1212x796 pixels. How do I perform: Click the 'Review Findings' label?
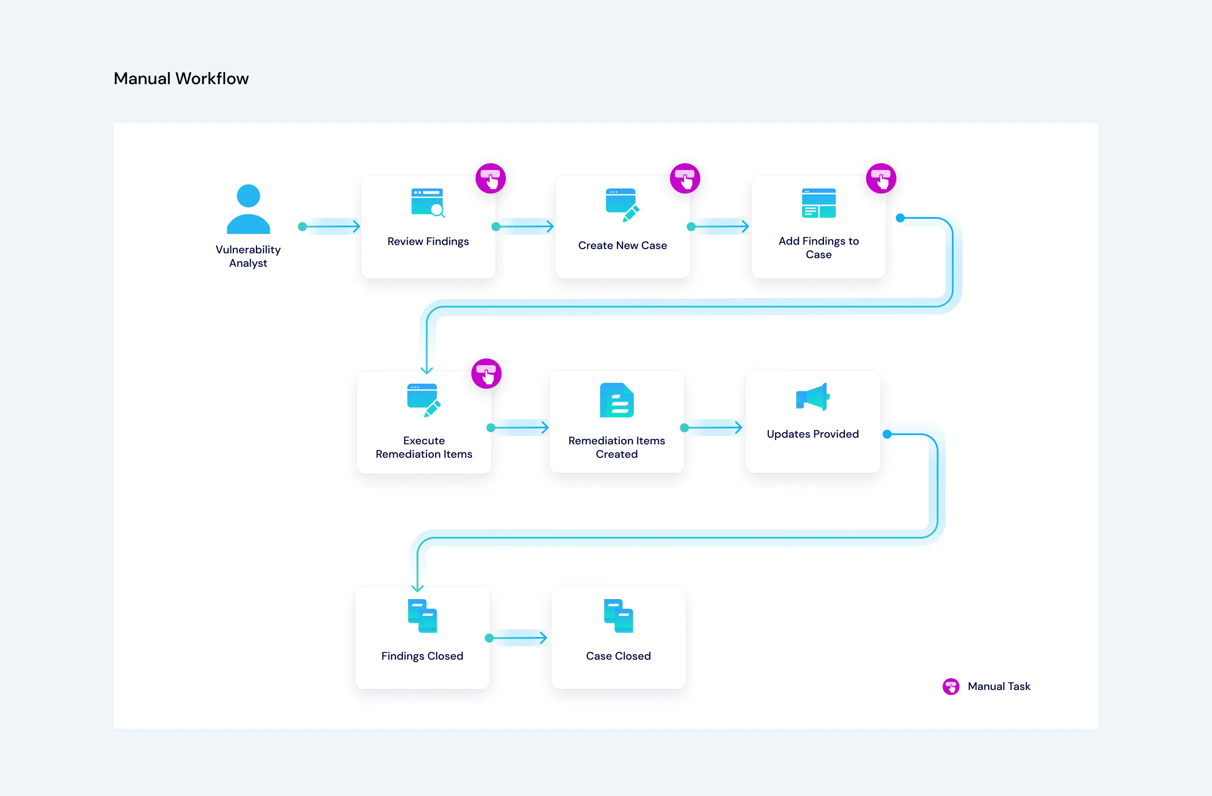[x=428, y=241]
